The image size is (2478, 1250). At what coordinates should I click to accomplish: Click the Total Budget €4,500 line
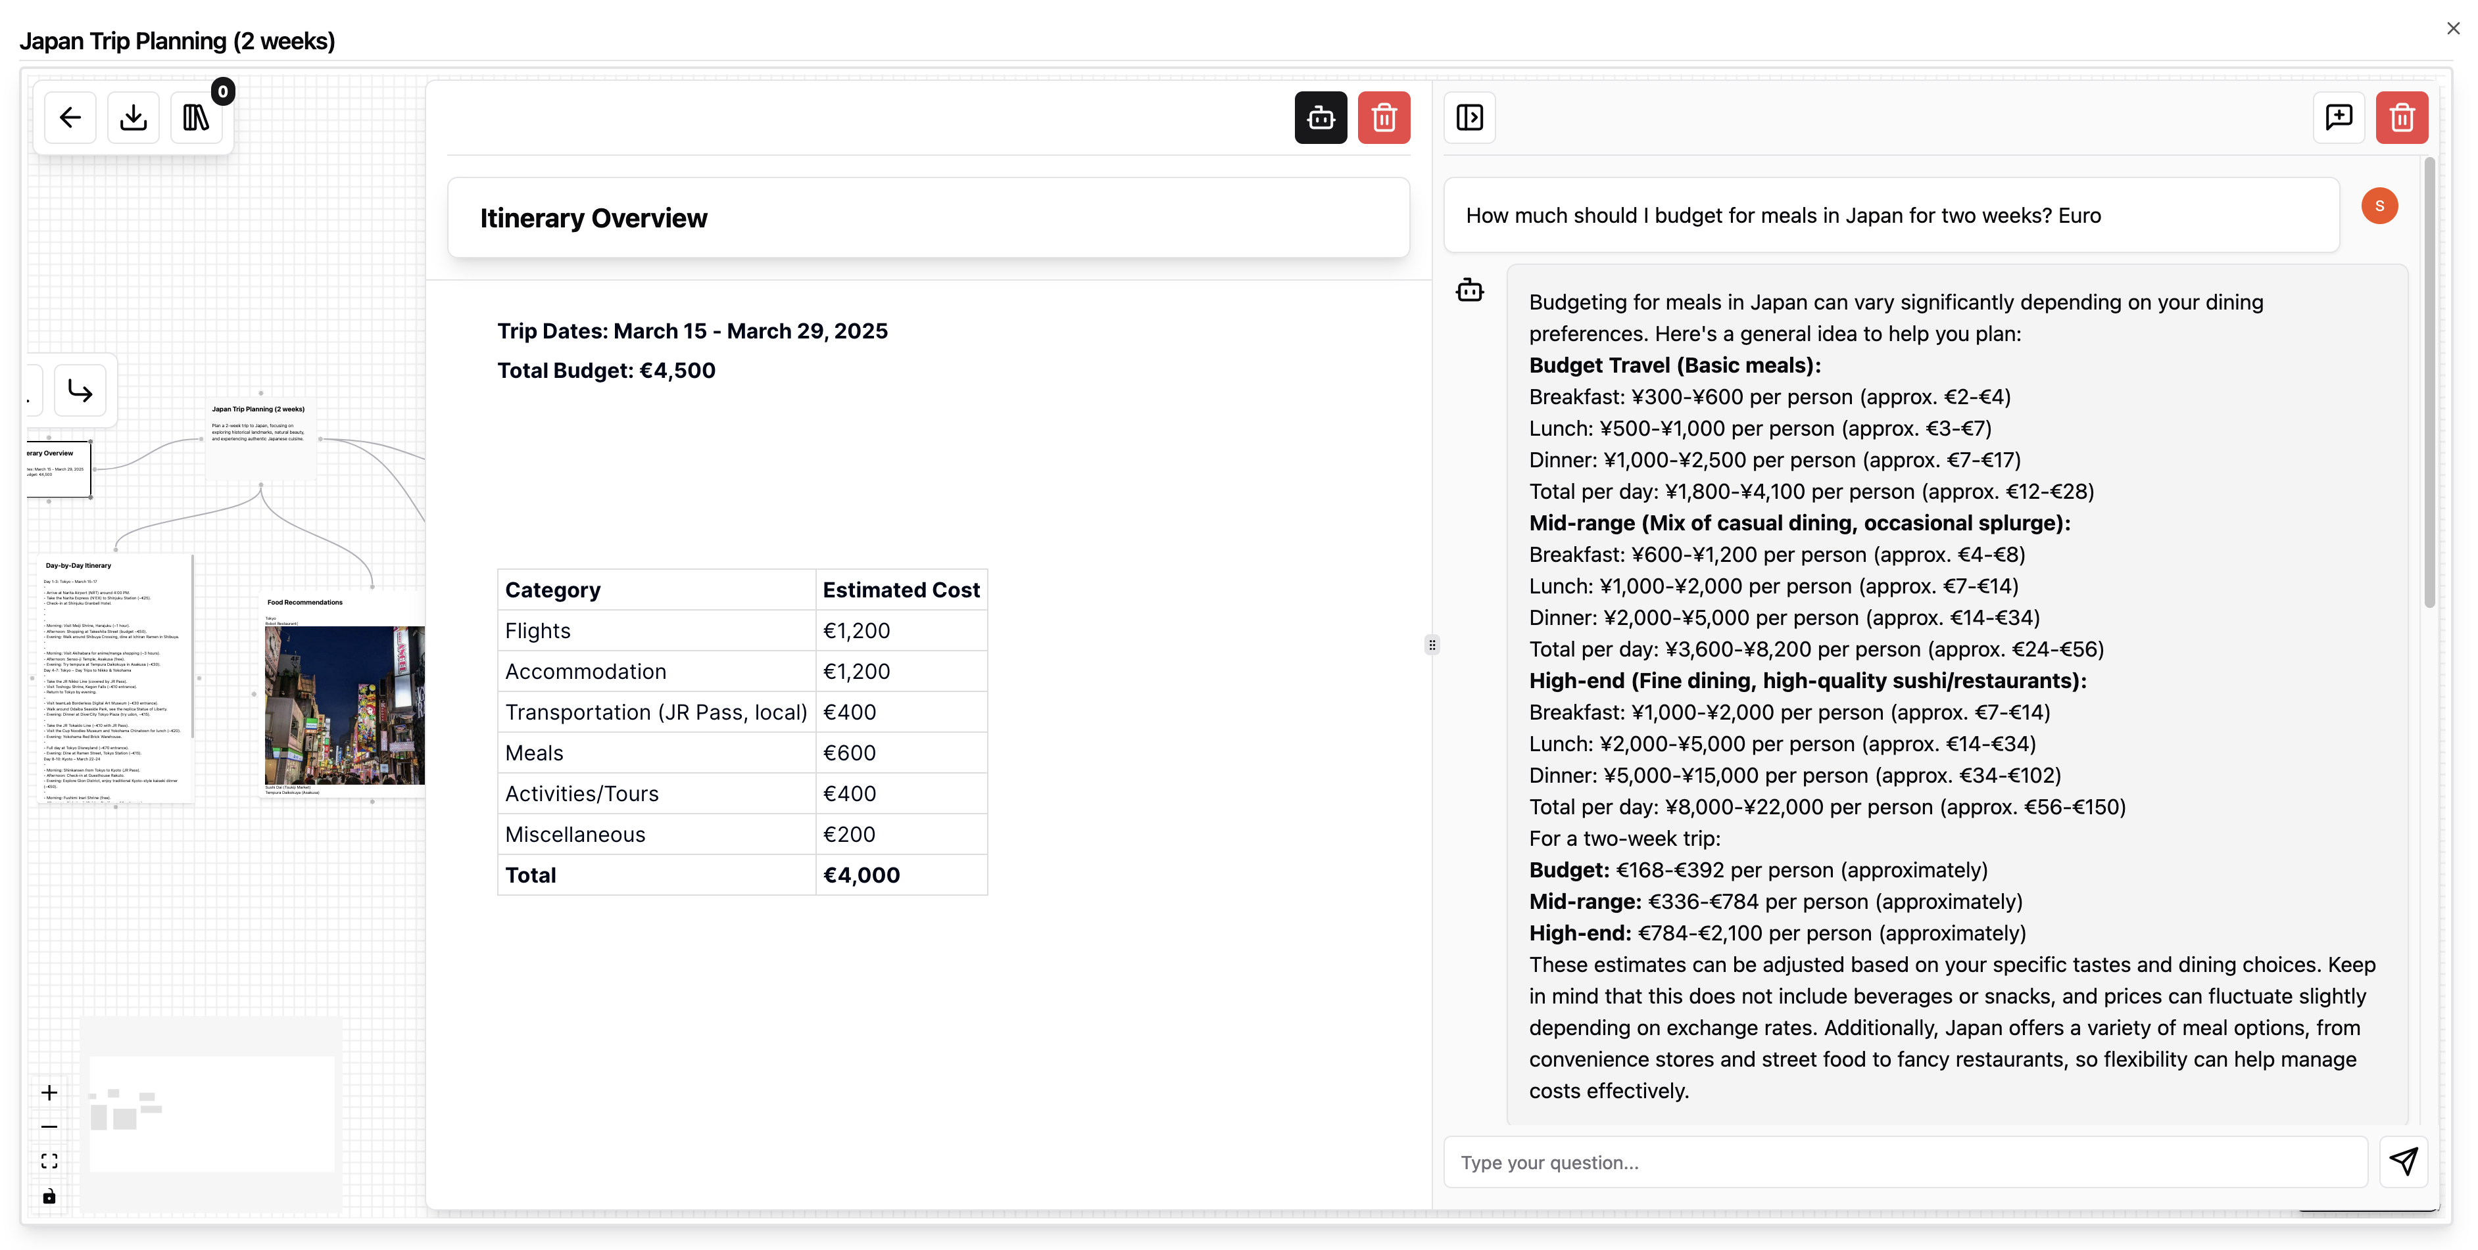coord(606,370)
